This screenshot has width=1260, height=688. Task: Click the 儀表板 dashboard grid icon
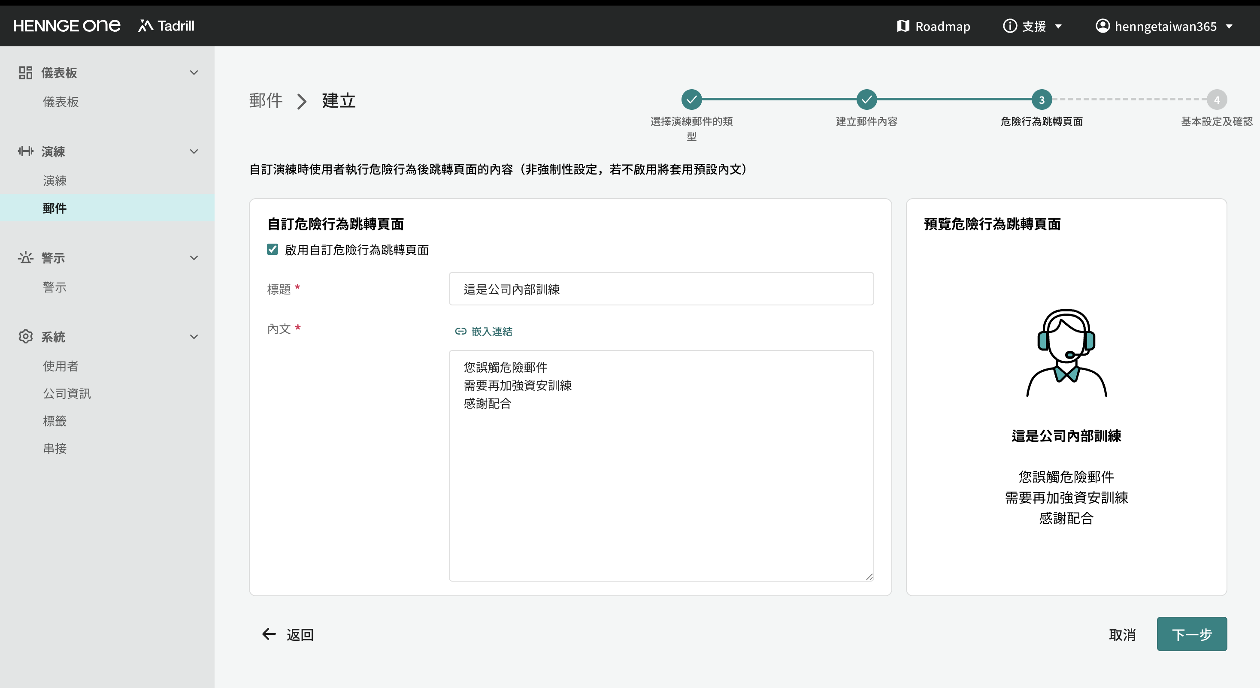25,72
